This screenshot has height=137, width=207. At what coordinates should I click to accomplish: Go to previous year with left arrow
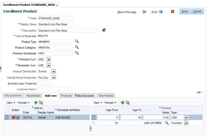coord(144,12)
